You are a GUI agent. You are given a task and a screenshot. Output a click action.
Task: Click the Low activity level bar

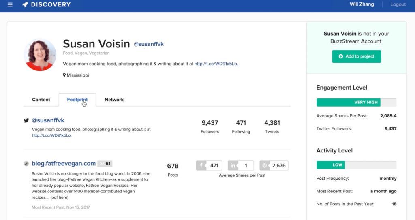pyautogui.click(x=356, y=165)
